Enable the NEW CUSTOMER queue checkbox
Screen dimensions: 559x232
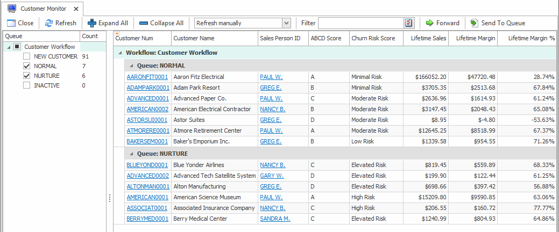coord(27,56)
